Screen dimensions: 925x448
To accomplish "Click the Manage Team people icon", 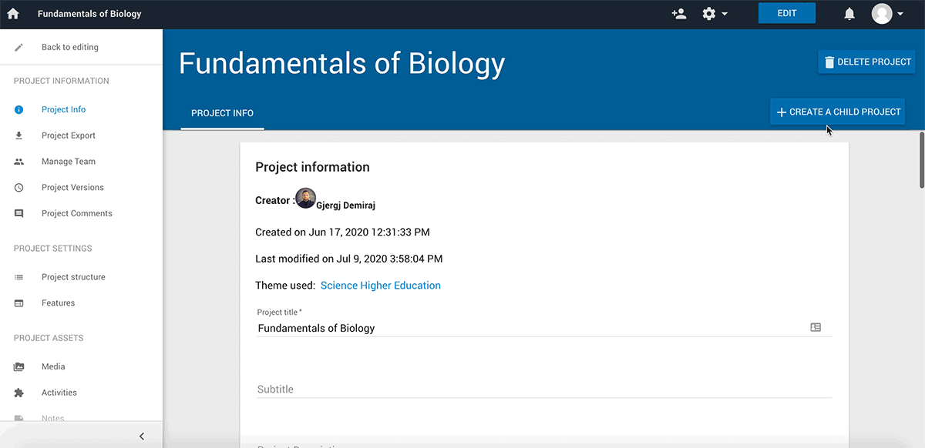I will (19, 162).
